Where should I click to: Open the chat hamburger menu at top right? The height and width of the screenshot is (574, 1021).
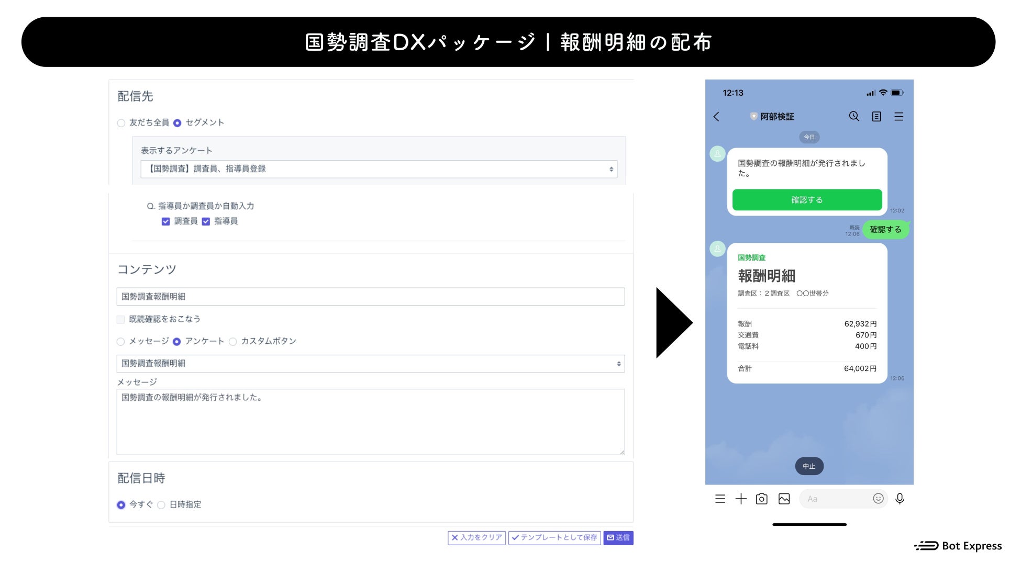pos(899,117)
